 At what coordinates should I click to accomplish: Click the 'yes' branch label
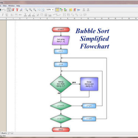(74, 82)
